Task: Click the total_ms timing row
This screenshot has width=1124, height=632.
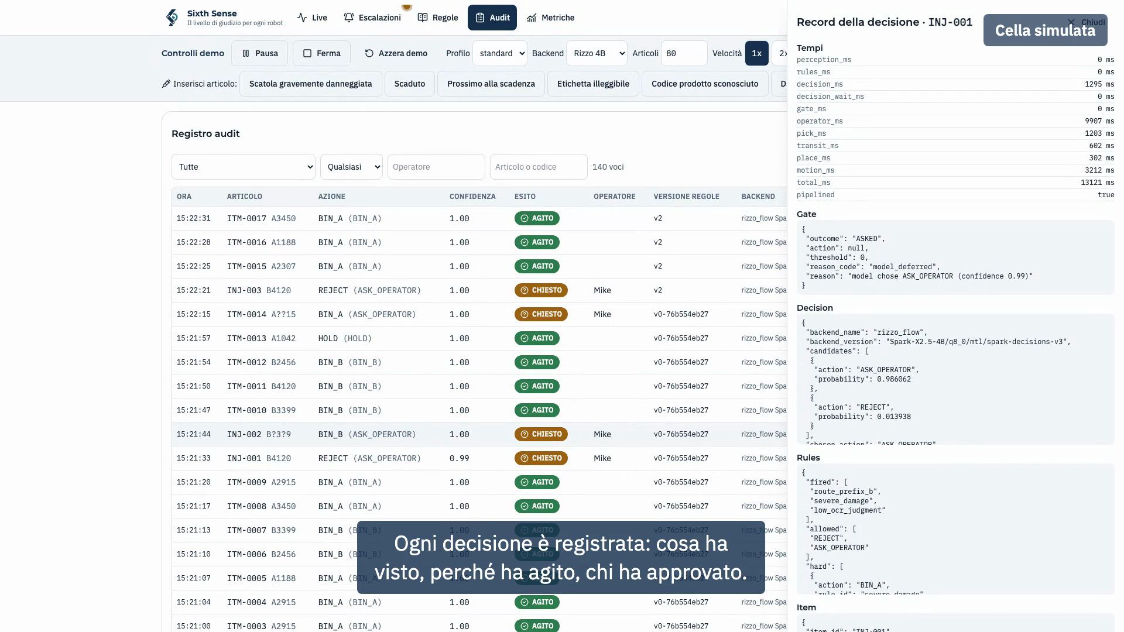Action: (x=955, y=183)
